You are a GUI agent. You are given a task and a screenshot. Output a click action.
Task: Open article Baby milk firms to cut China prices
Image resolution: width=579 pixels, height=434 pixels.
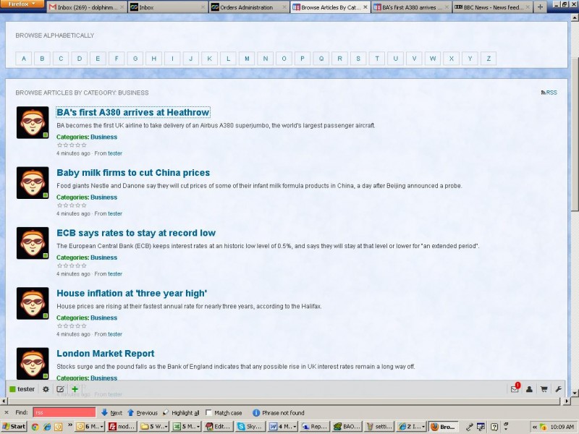click(x=133, y=173)
